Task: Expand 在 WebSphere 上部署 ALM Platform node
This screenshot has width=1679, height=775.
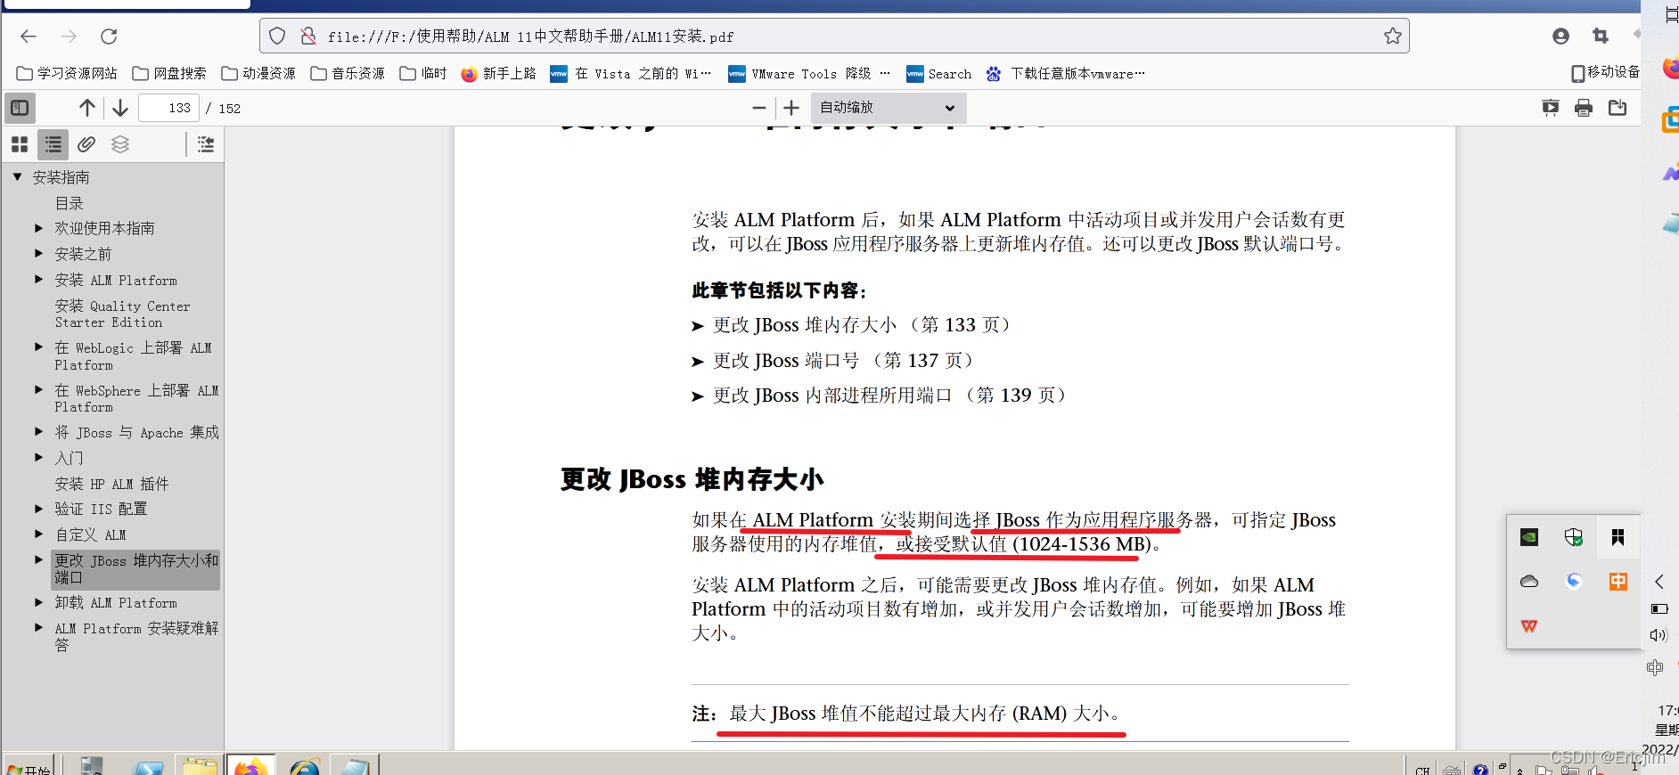Action: point(38,390)
